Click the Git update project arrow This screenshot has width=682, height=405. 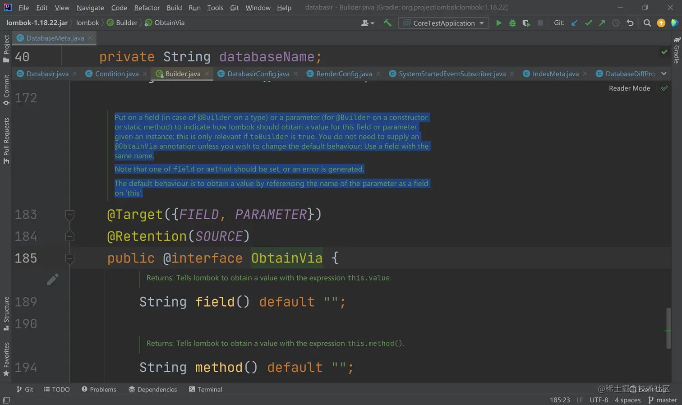[574, 23]
